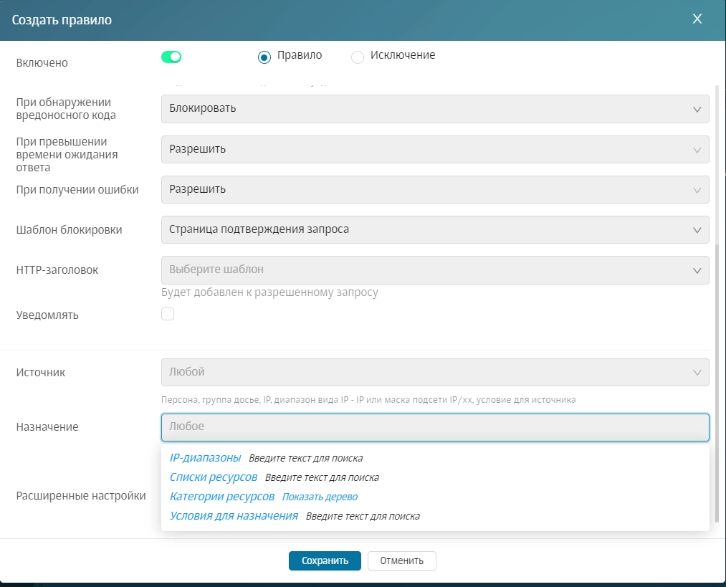Click the chevron arrow of the response timeout field
Screen dimensions: 726x587
697,150
